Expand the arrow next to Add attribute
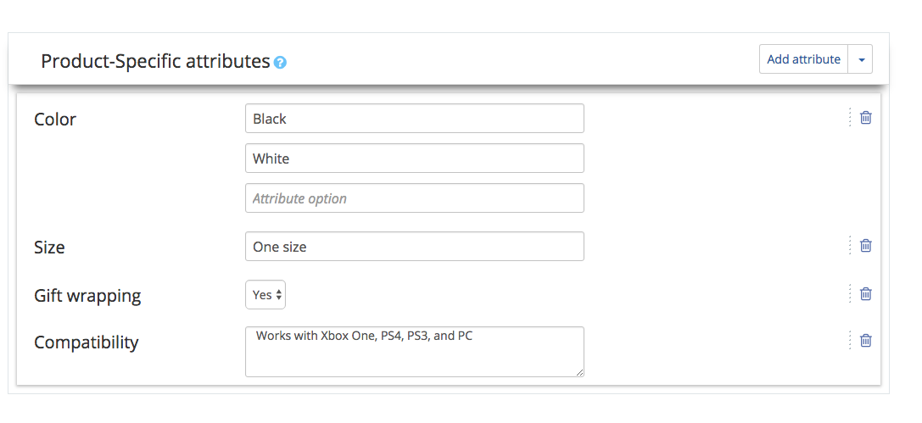 pyautogui.click(x=861, y=59)
